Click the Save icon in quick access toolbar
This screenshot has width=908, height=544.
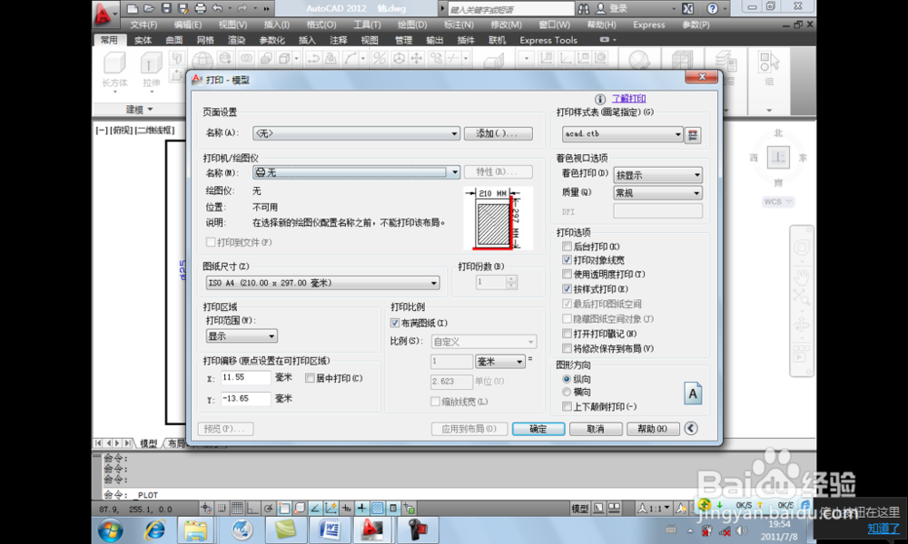pos(166,8)
